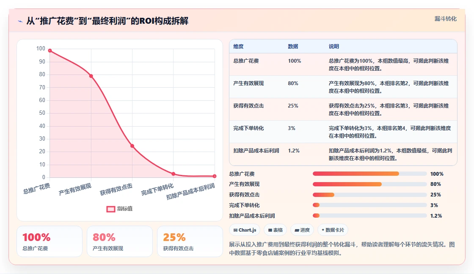Image resolution: width=474 pixels, height=274 pixels.
Task: Click the 3% label beside the progress bar
Action: [x=434, y=205]
